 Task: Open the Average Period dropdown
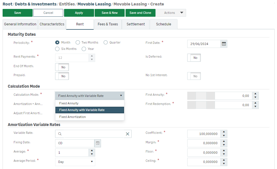click(75, 162)
